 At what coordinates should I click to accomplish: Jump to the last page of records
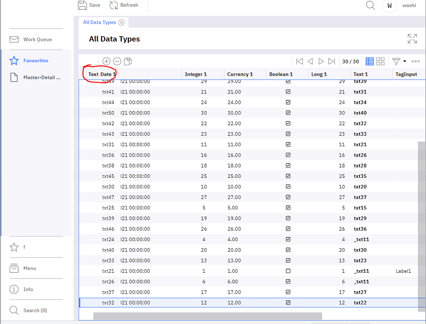coord(331,61)
